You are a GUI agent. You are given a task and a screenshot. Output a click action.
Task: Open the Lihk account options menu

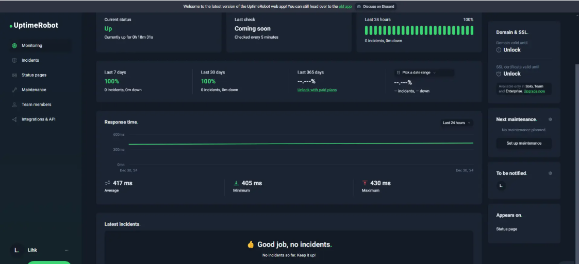pos(67,250)
